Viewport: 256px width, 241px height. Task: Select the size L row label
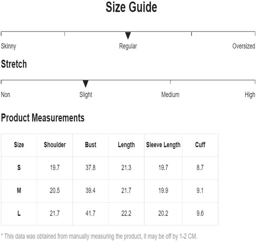pyautogui.click(x=19, y=213)
